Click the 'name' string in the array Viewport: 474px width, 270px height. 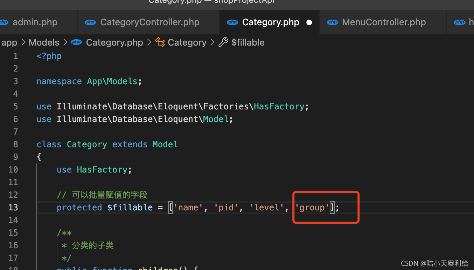coord(188,207)
